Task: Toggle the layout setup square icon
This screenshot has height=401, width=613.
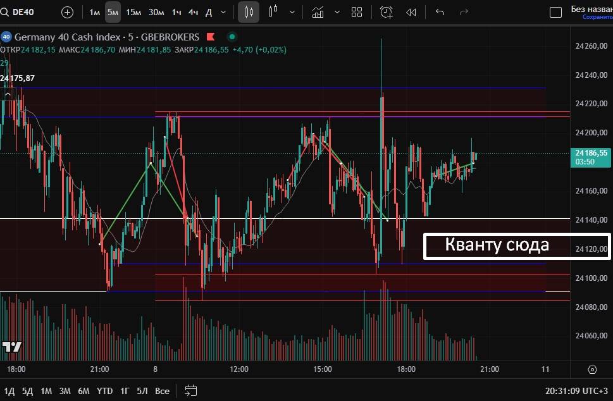Action: pyautogui.click(x=555, y=12)
